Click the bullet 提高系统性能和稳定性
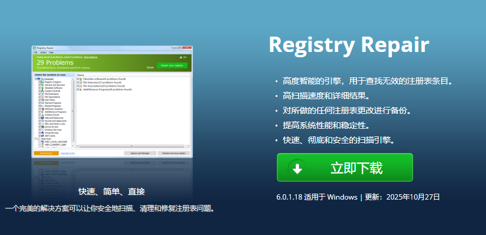Viewport: 486px width, 235px height. tap(326, 125)
